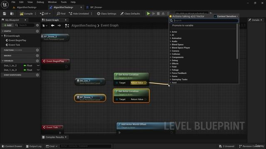
Task: Select the My Blueprint panel tab
Action: point(12,20)
